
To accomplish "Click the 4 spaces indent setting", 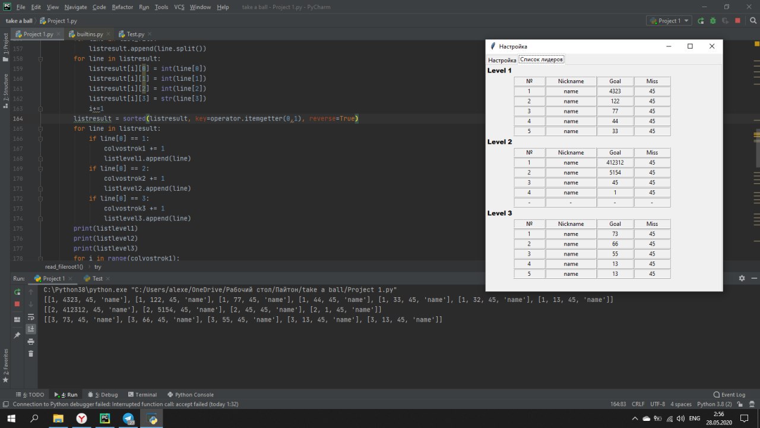I will pos(680,404).
